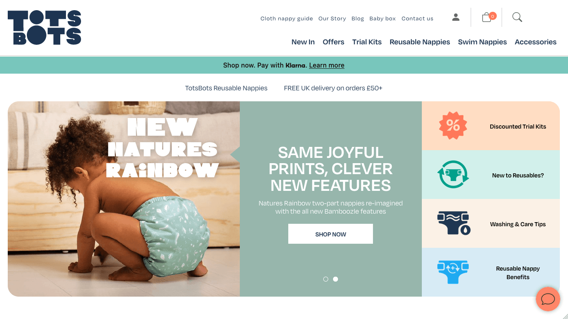
Task: Click the navy washing nappy icon
Action: [x=454, y=223]
